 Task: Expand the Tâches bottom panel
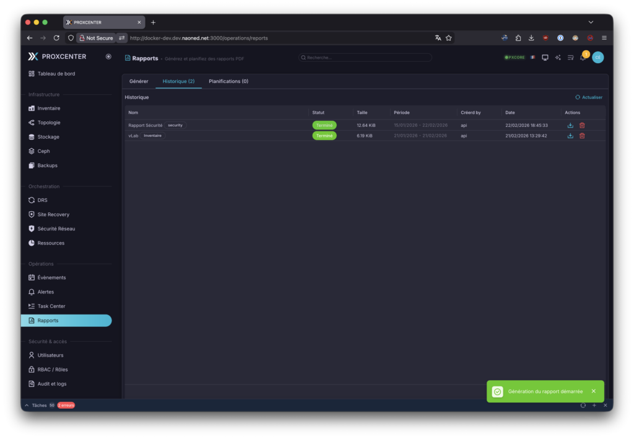(26, 405)
